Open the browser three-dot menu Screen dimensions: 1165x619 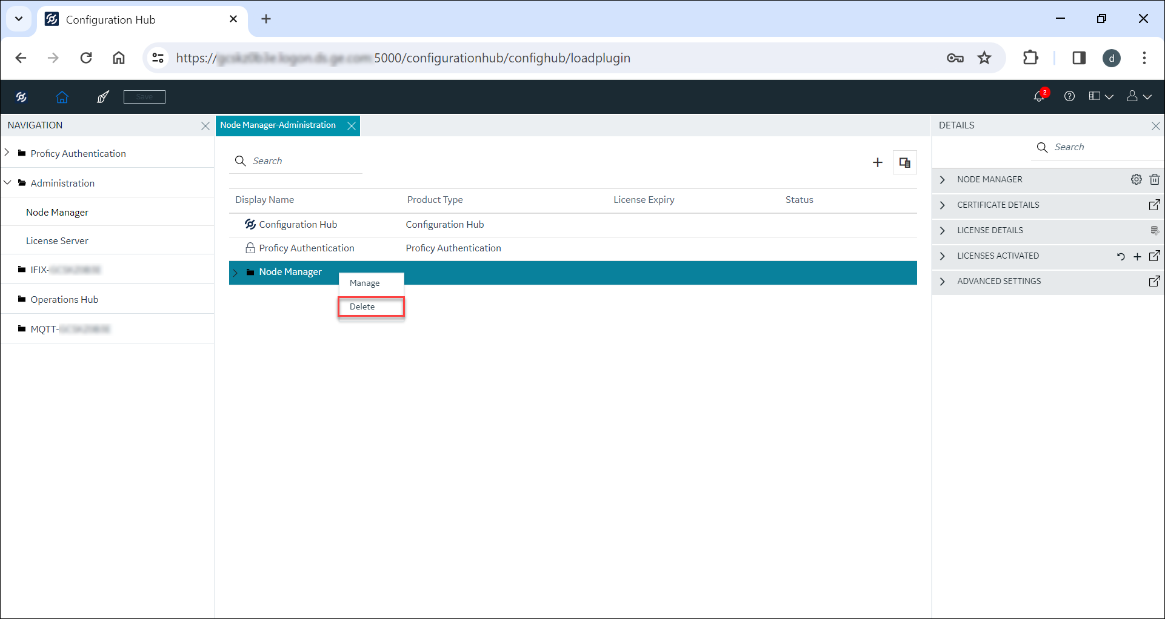tap(1144, 58)
